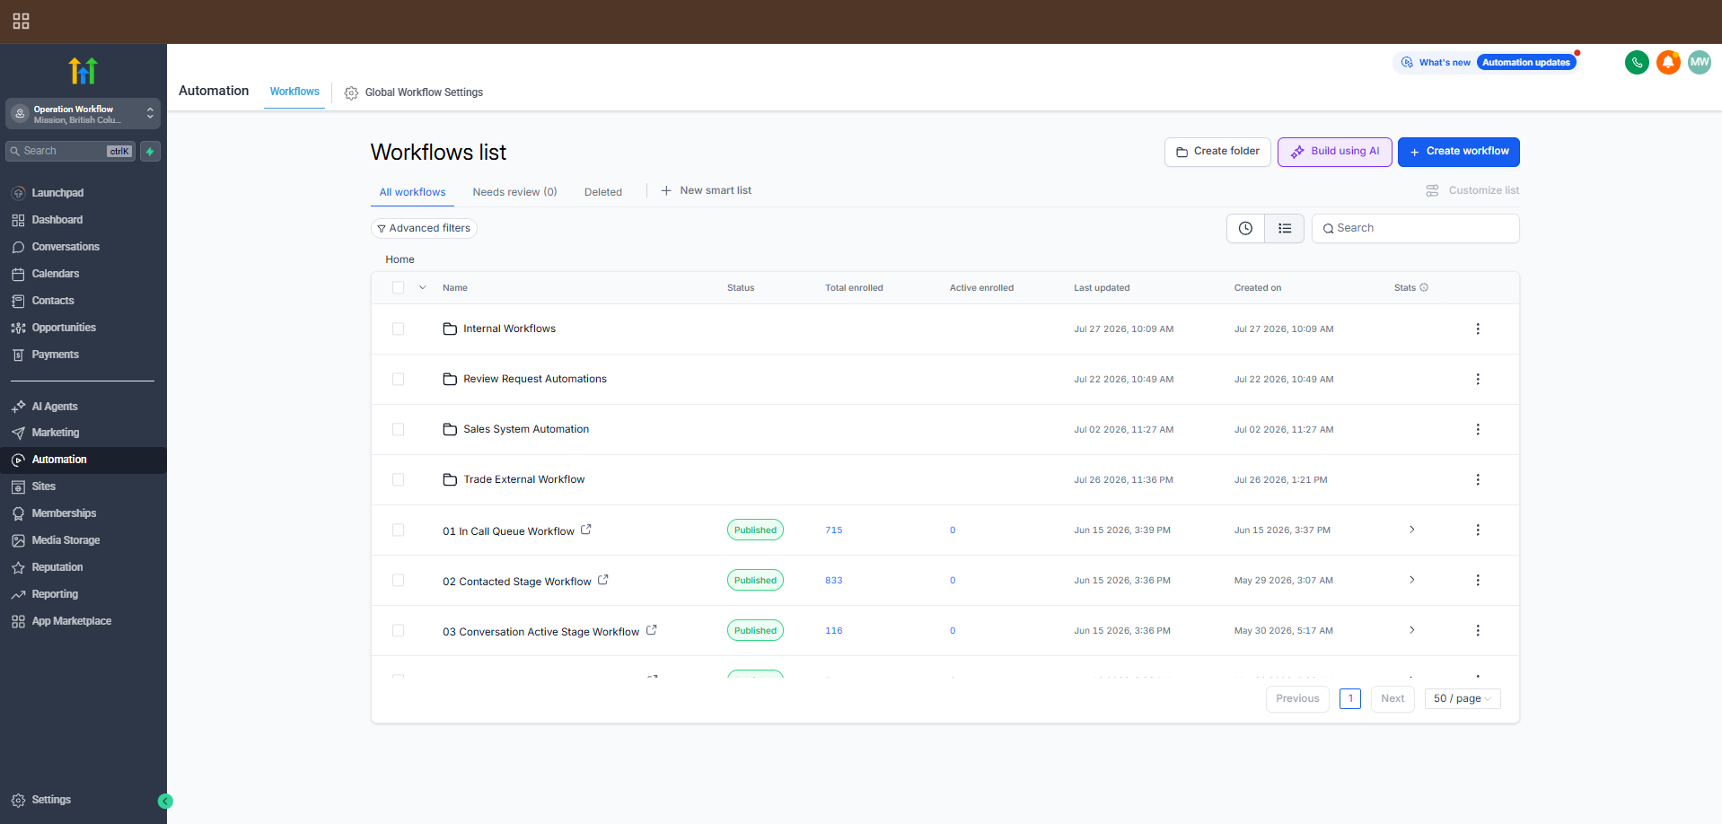Click the green phone dialer icon

(1637, 62)
